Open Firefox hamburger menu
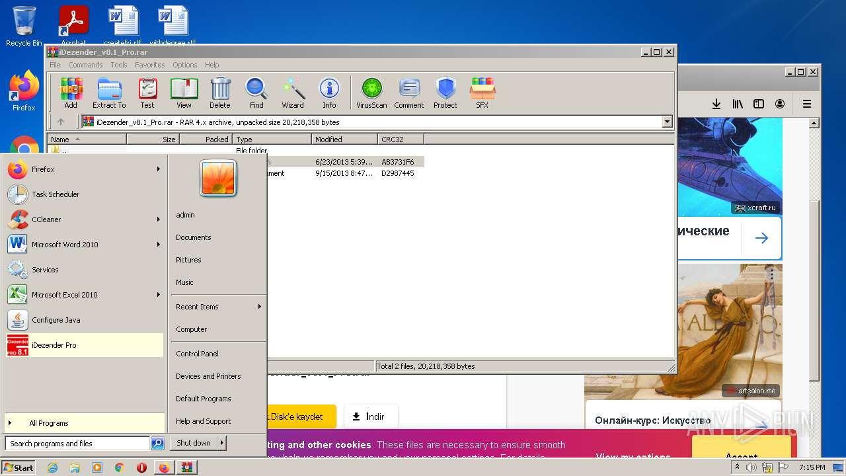846x476 pixels. [x=807, y=104]
